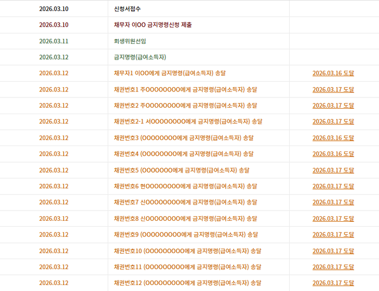Select the 채권번호8 신OOOOOOOO 송달 description
The width and height of the screenshot is (379, 291).
tap(185, 219)
